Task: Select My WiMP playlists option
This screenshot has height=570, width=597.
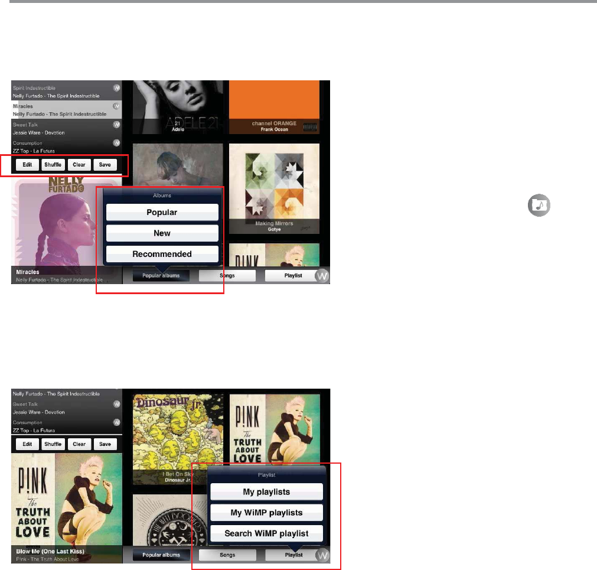Action: click(x=266, y=513)
